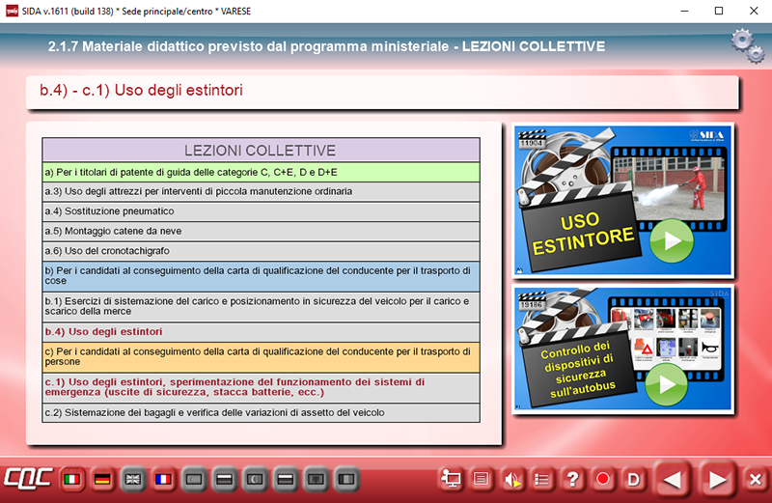Select b.4) Uso degli estintori row

click(261, 331)
